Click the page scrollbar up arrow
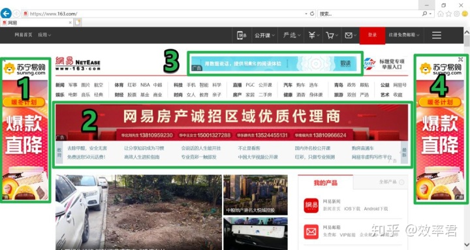Screen dimensions: 470x250 coord(467,32)
